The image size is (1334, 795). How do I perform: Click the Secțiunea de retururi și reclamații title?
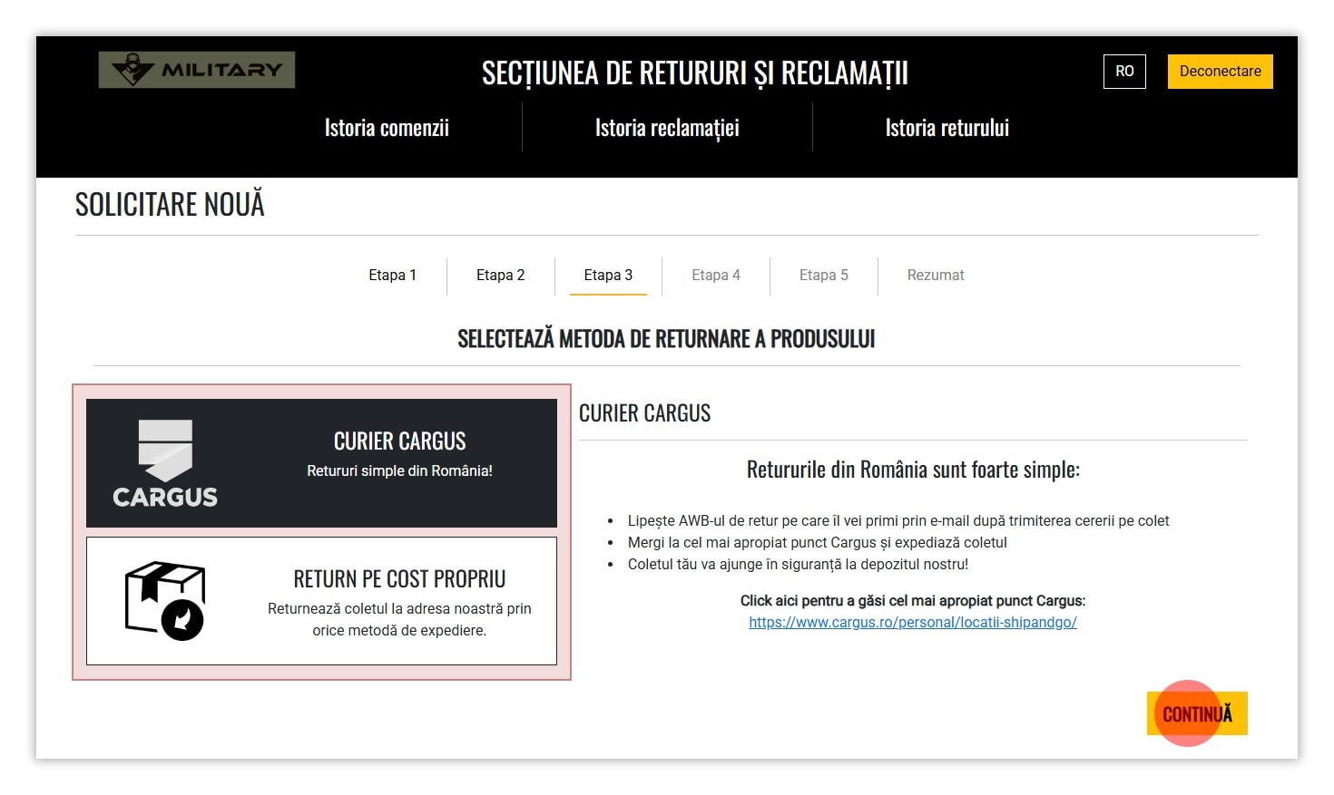tap(694, 73)
